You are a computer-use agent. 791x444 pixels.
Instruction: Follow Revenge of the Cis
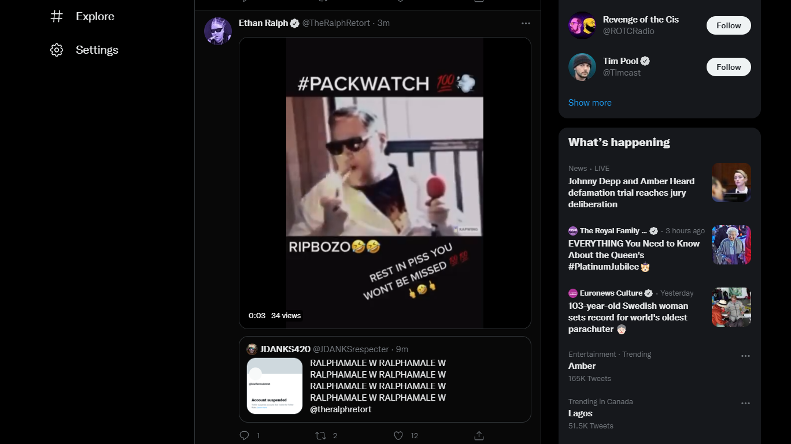click(x=729, y=25)
